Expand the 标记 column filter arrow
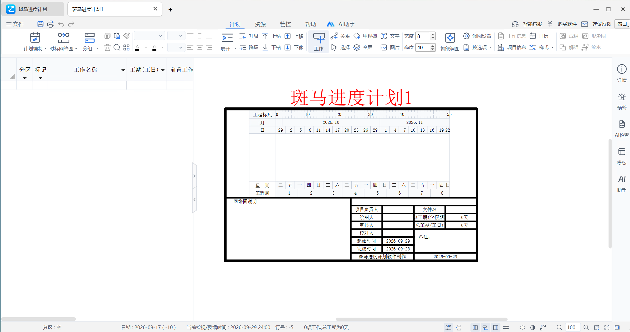The image size is (630, 332). (40, 78)
